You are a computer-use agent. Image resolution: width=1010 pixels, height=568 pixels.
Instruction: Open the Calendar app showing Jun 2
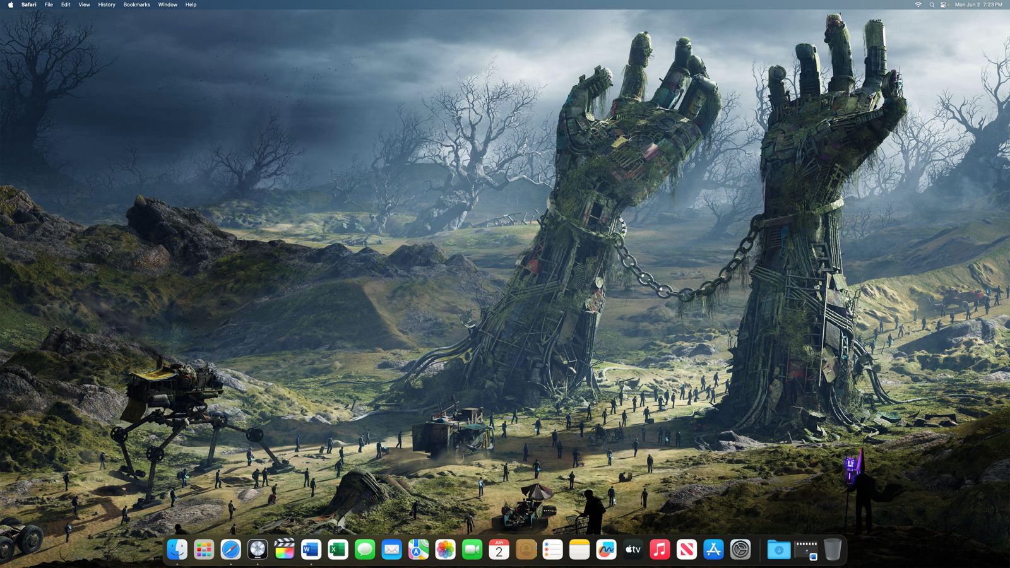pyautogui.click(x=499, y=550)
